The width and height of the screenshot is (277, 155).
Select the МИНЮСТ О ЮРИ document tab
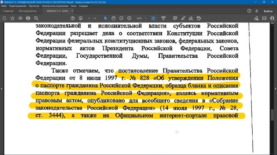(x=58, y=11)
